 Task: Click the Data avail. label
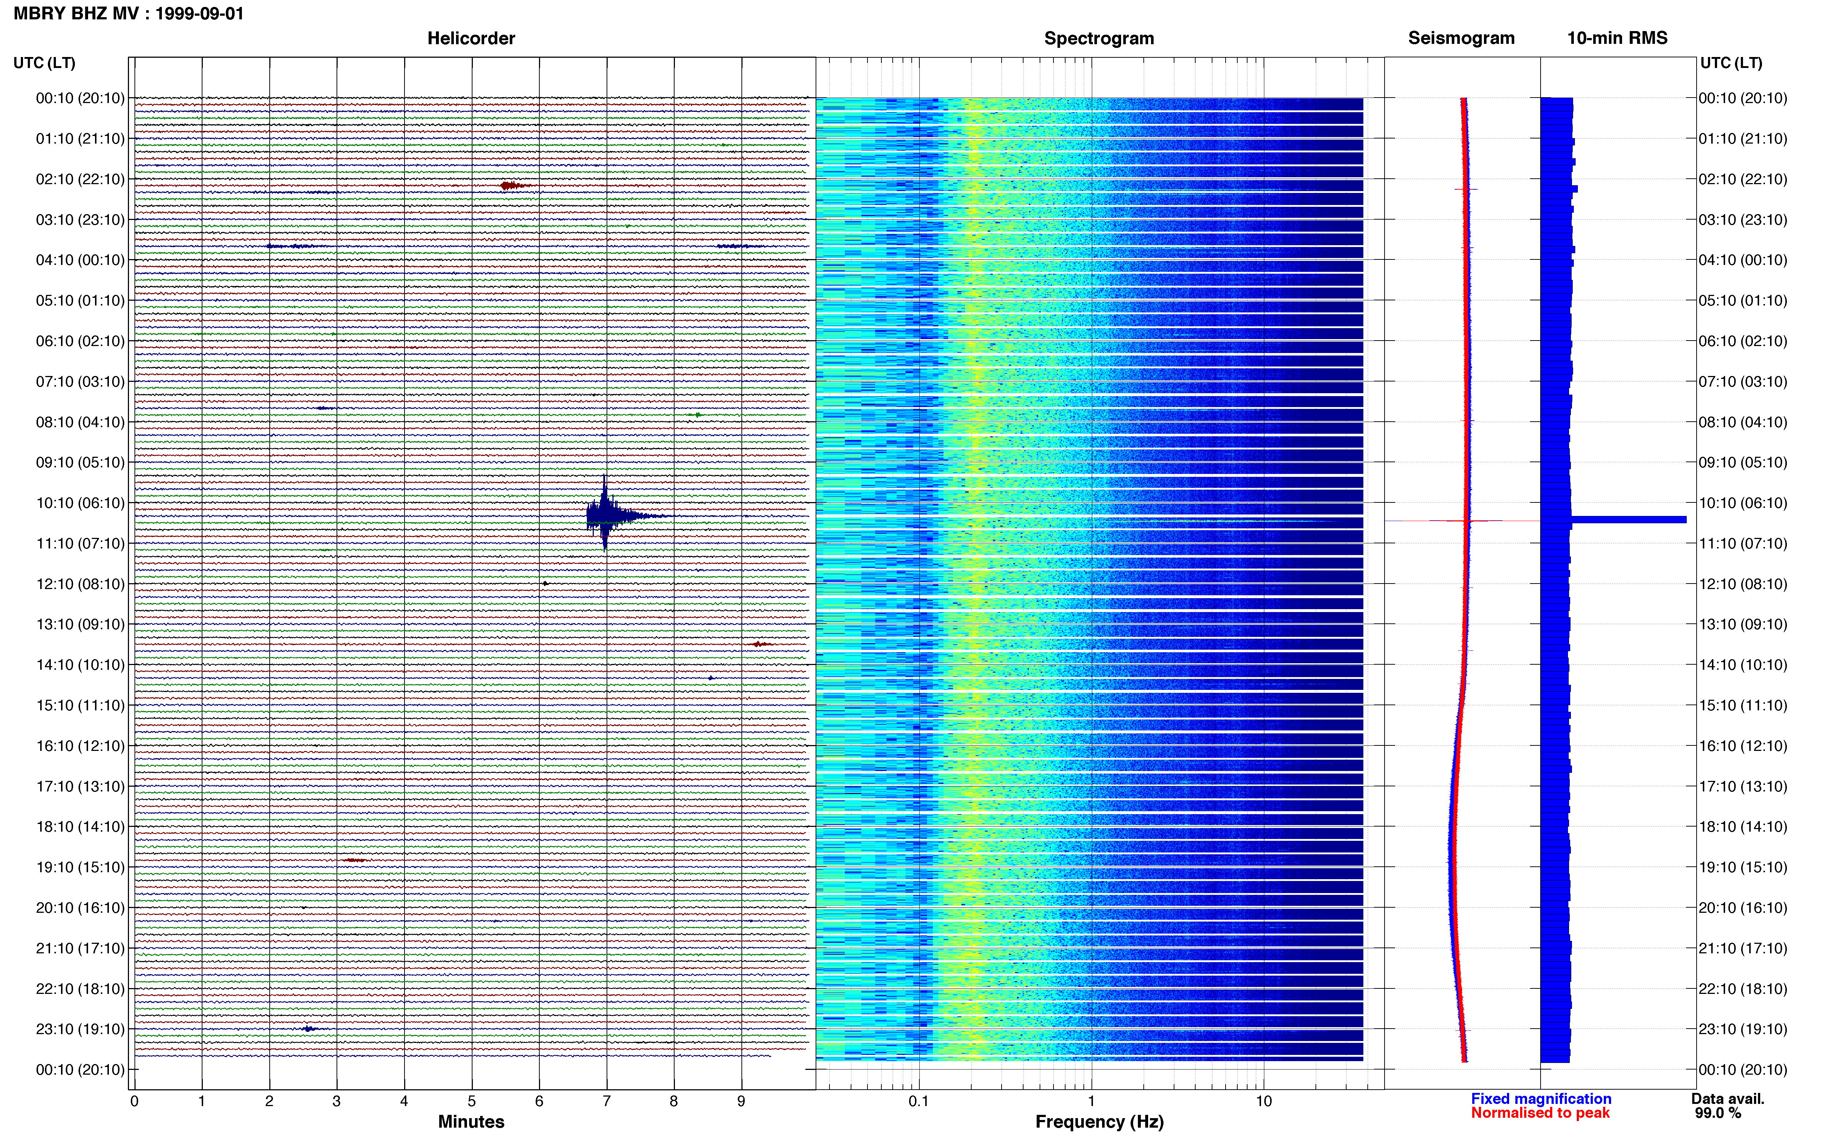pos(1728,1098)
